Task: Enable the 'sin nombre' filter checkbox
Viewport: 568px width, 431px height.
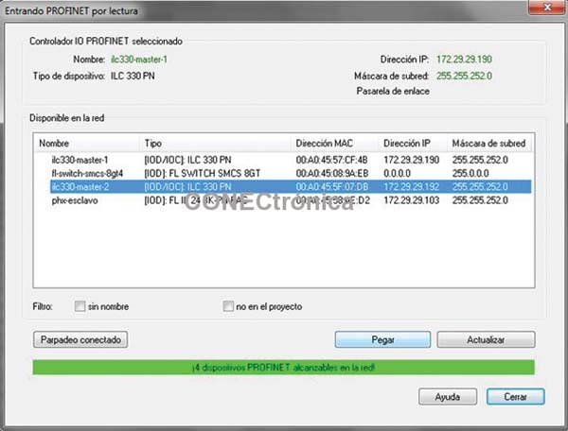Action: point(80,306)
